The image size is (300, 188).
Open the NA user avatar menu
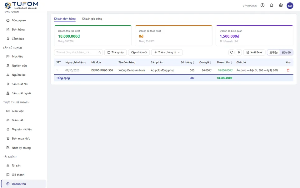290,6
